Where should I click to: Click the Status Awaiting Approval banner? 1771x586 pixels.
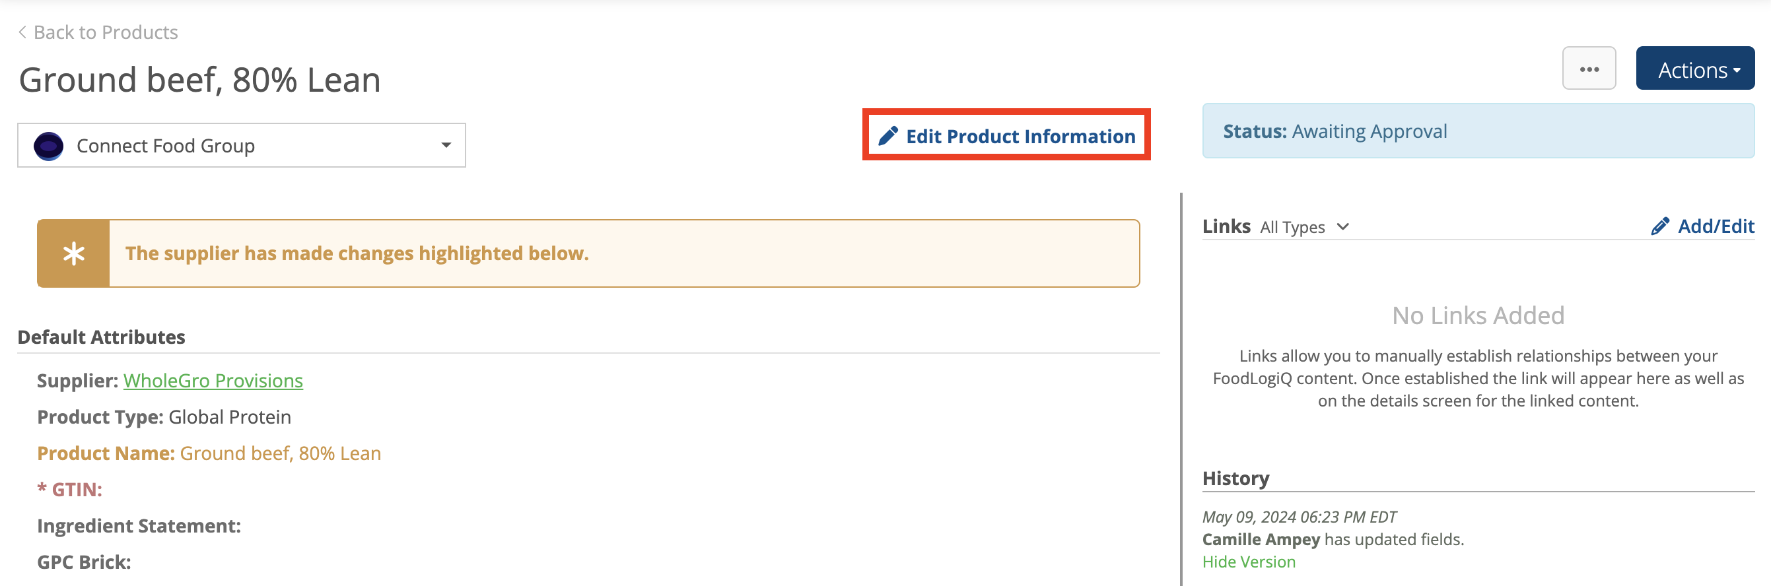pos(1478,131)
